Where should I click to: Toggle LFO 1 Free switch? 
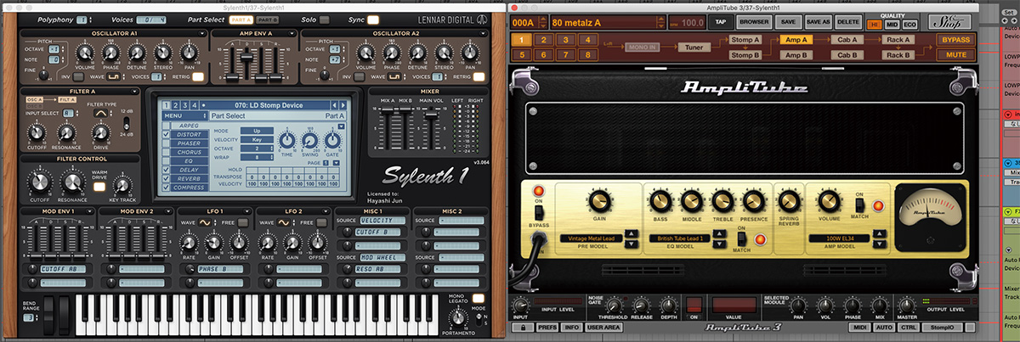243,222
